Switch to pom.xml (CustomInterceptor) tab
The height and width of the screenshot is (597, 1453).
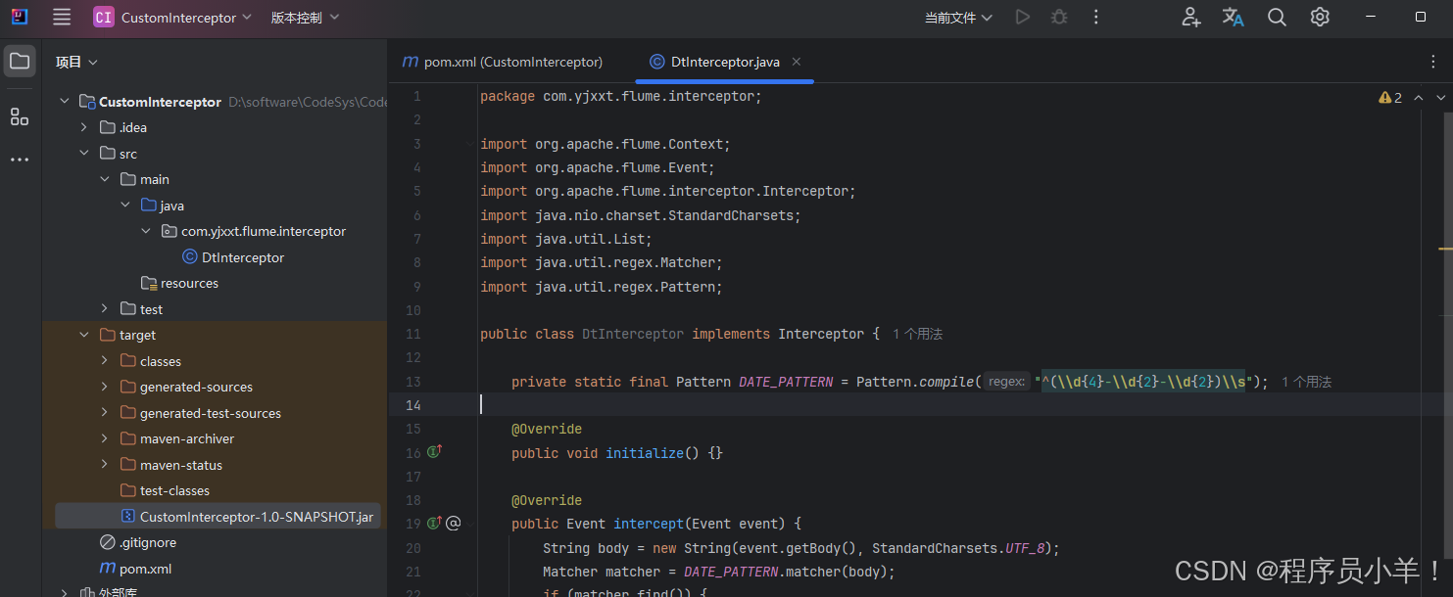click(502, 62)
